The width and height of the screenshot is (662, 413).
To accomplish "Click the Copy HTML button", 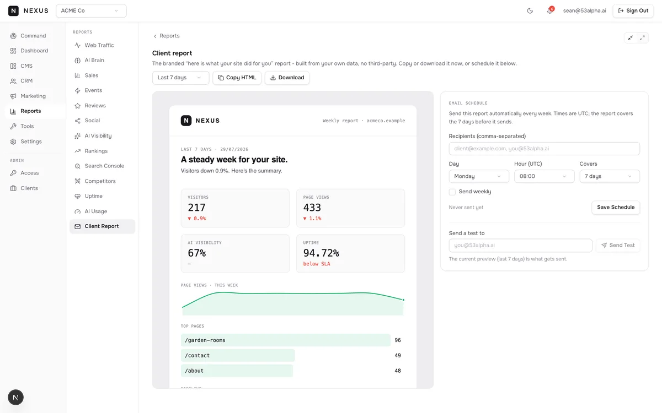I will tap(237, 78).
